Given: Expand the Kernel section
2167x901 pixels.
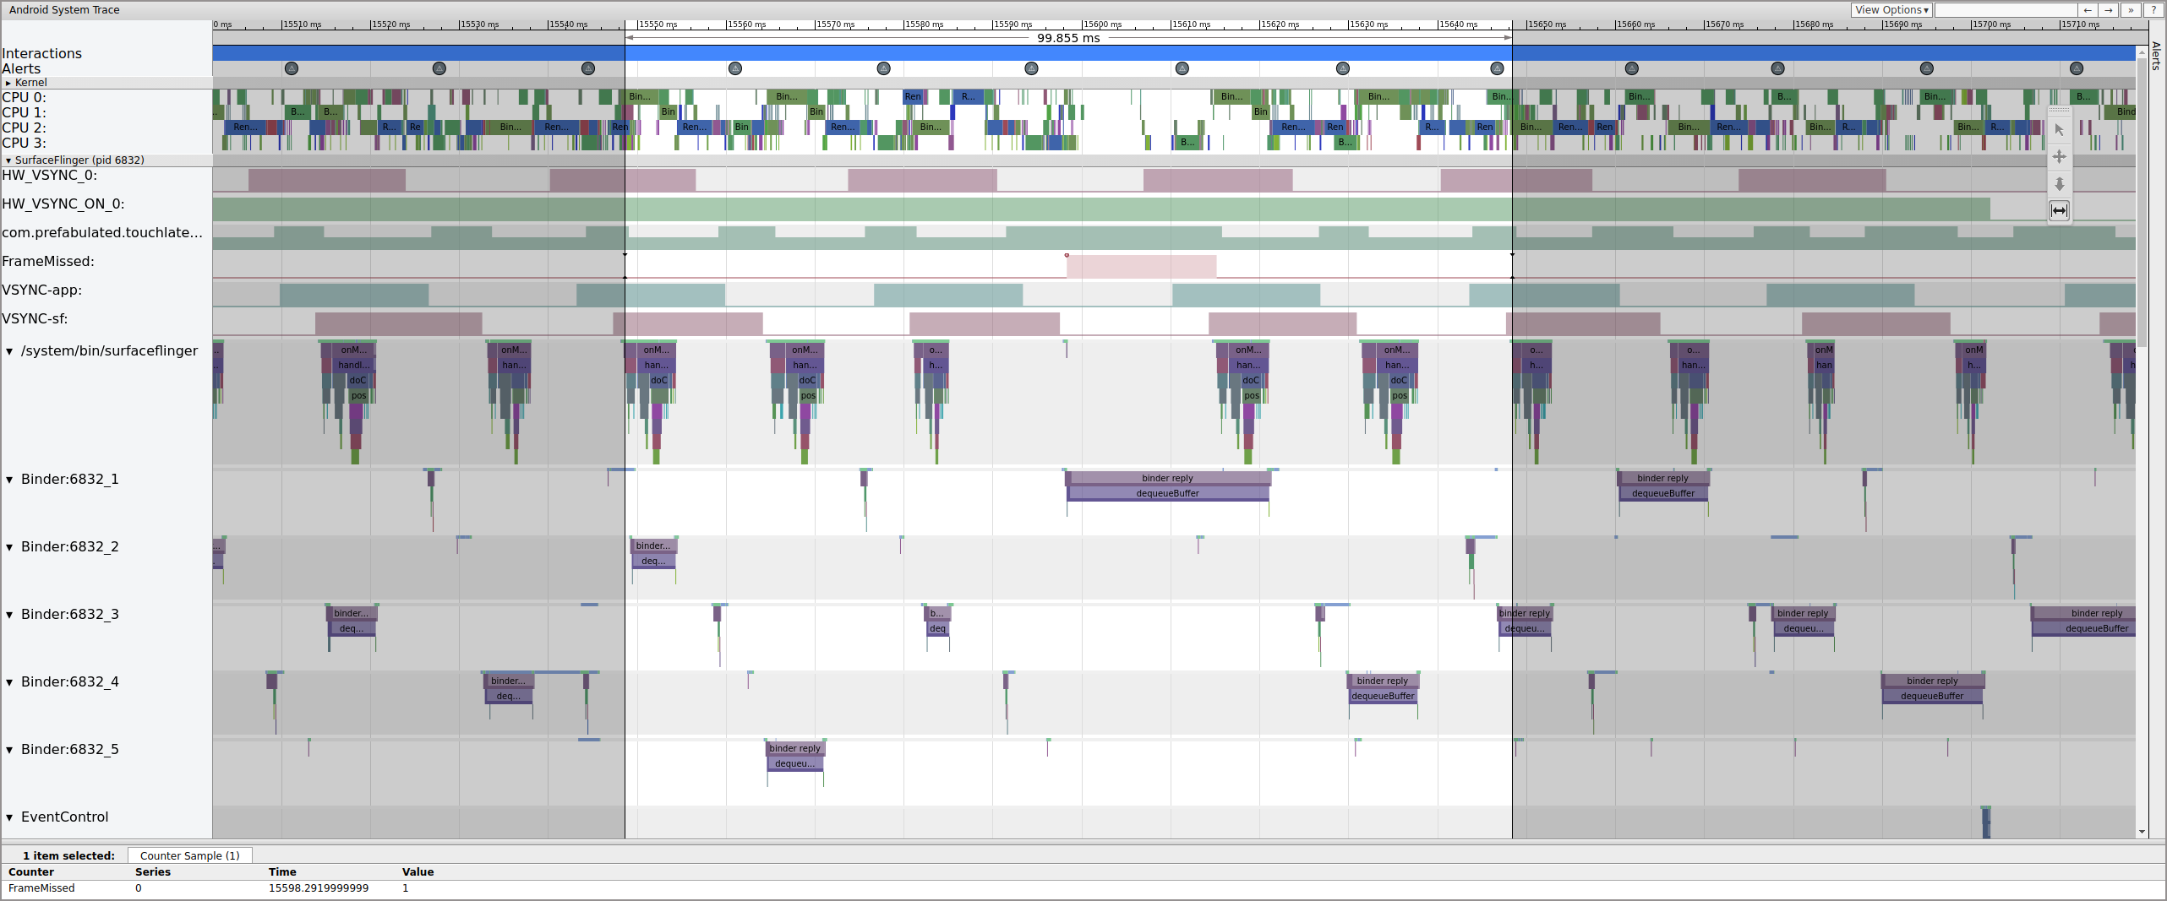Looking at the screenshot, I should 8,83.
